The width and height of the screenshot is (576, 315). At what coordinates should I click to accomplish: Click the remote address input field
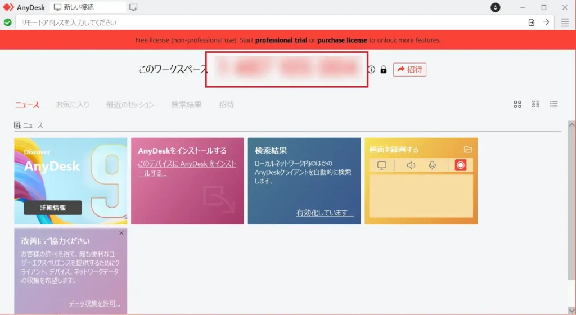(270, 22)
